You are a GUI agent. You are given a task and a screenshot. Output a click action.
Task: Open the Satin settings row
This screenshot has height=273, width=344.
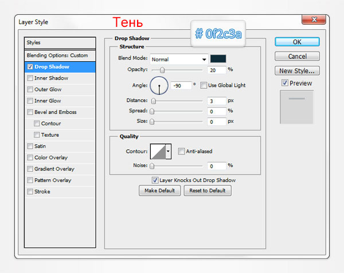point(60,146)
